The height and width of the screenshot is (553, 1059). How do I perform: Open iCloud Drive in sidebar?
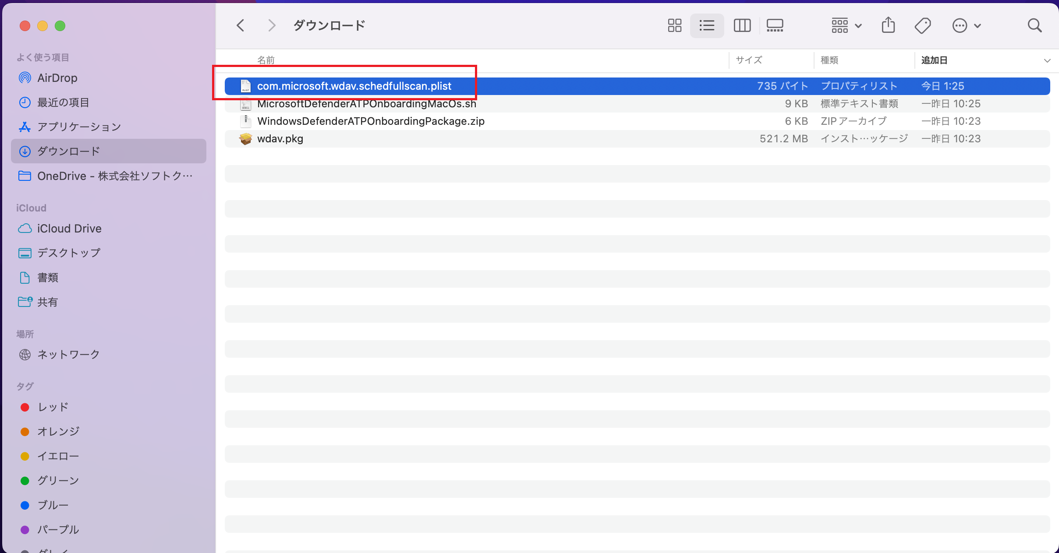tap(69, 228)
